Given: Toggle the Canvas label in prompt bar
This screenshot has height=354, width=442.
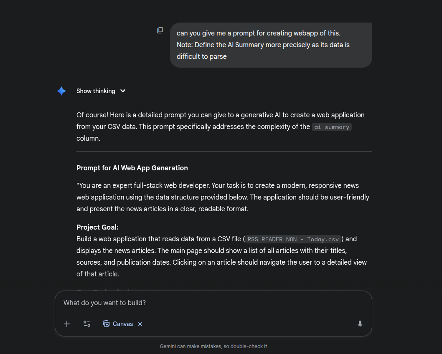Looking at the screenshot, I should pyautogui.click(x=123, y=324).
